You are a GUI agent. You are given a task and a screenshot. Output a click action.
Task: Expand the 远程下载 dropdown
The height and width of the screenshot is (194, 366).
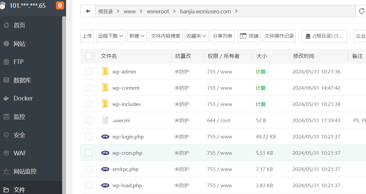click(x=111, y=36)
